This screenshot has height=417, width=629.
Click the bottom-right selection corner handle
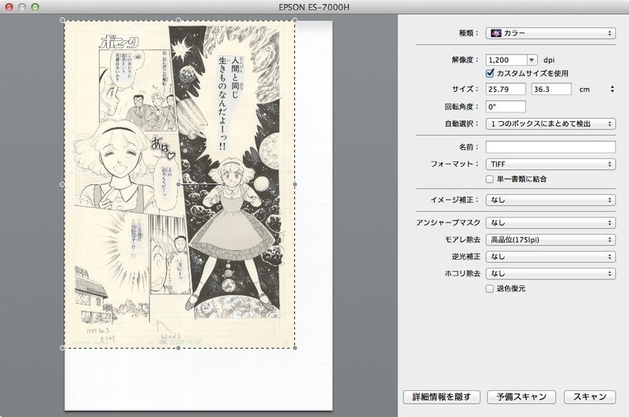pyautogui.click(x=296, y=348)
